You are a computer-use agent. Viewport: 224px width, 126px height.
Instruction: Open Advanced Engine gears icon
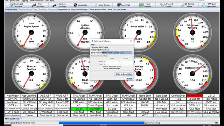pyautogui.click(x=162, y=5)
